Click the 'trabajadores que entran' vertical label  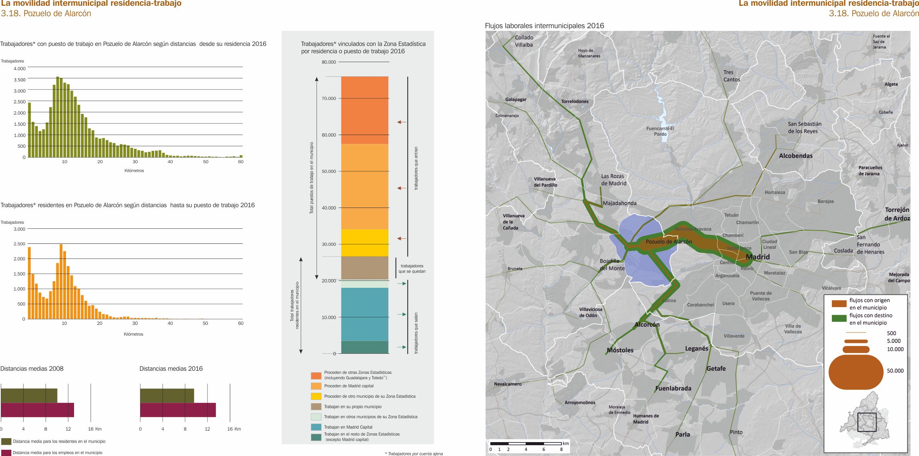[416, 168]
